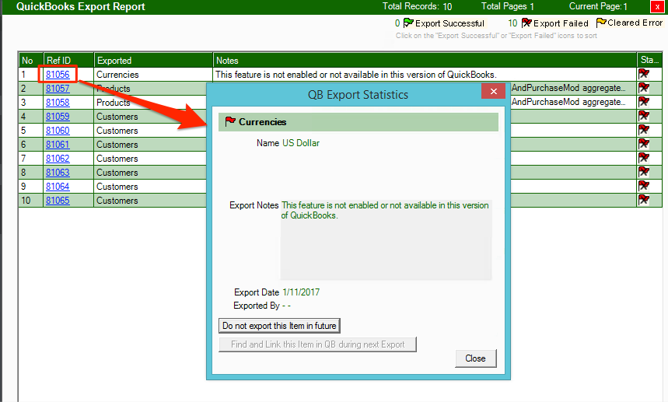Click the QB Export Statistics title bar
Viewport: 668px width, 402px height.
358,95
